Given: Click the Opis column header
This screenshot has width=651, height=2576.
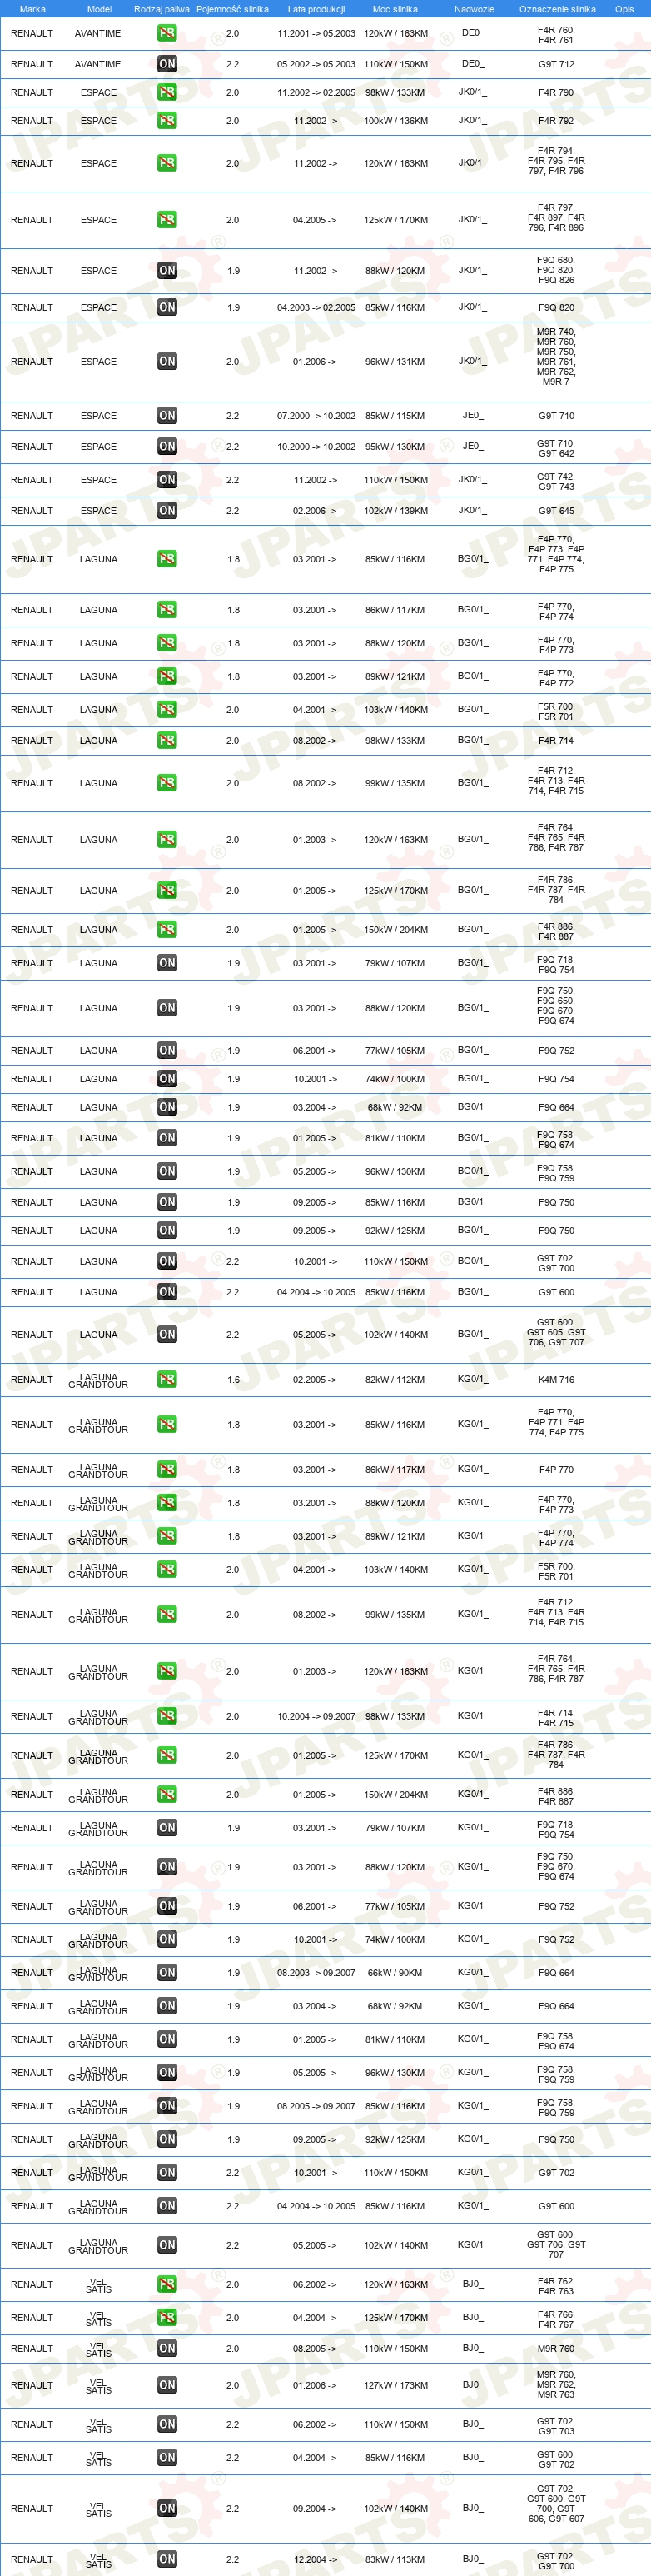Looking at the screenshot, I should (624, 9).
